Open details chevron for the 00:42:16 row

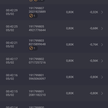point(102,77)
